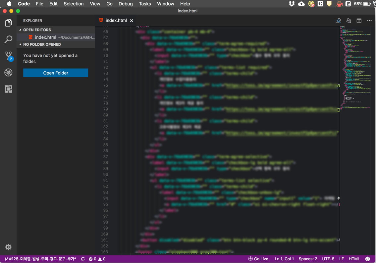This screenshot has height=263, width=376.
Task: Open the Tasks menu
Action: [145, 4]
